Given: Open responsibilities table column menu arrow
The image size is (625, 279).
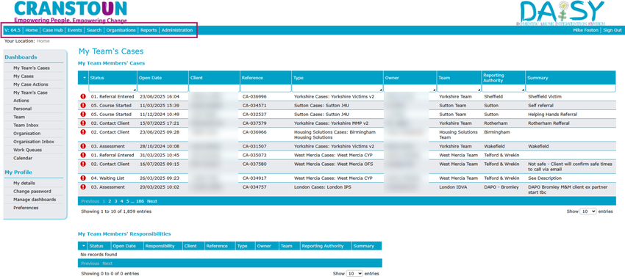Looking at the screenshot, I should 83,246.
